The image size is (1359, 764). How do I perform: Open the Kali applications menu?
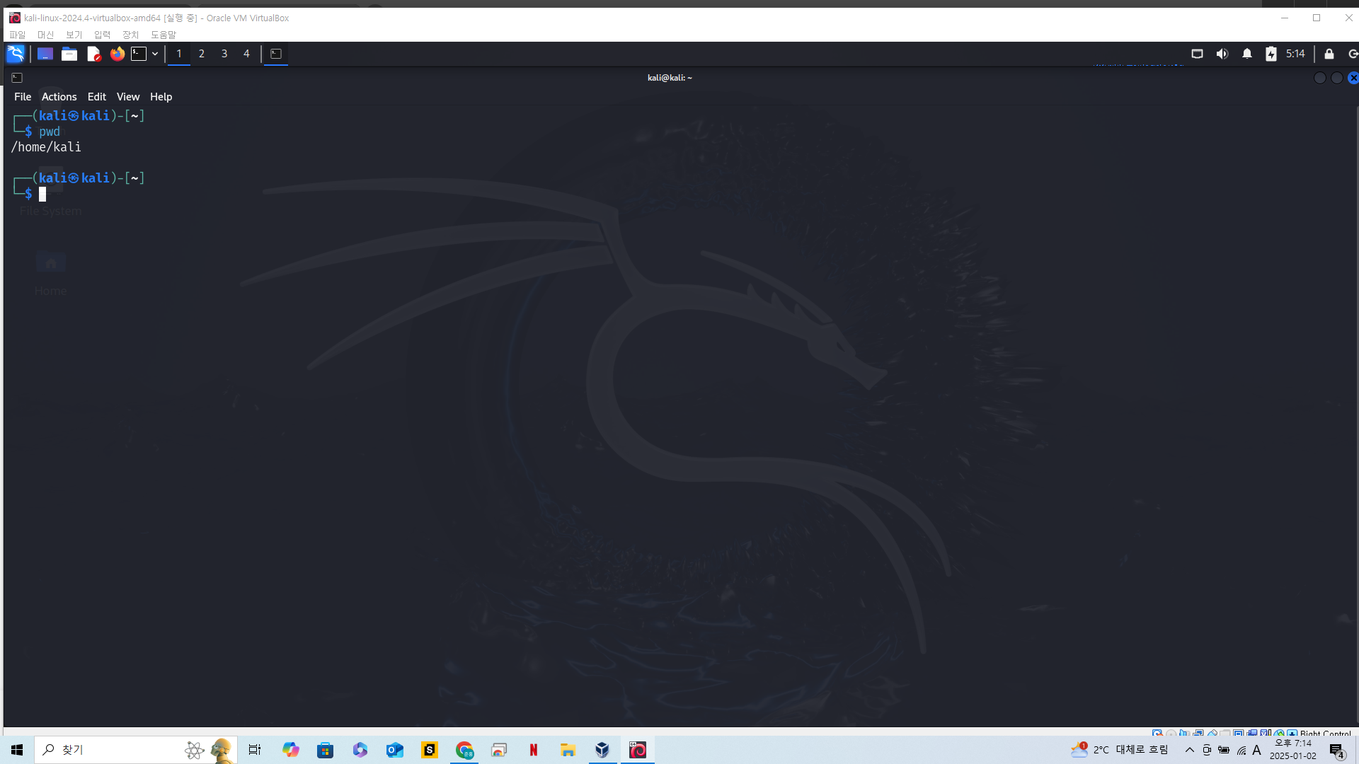click(16, 54)
